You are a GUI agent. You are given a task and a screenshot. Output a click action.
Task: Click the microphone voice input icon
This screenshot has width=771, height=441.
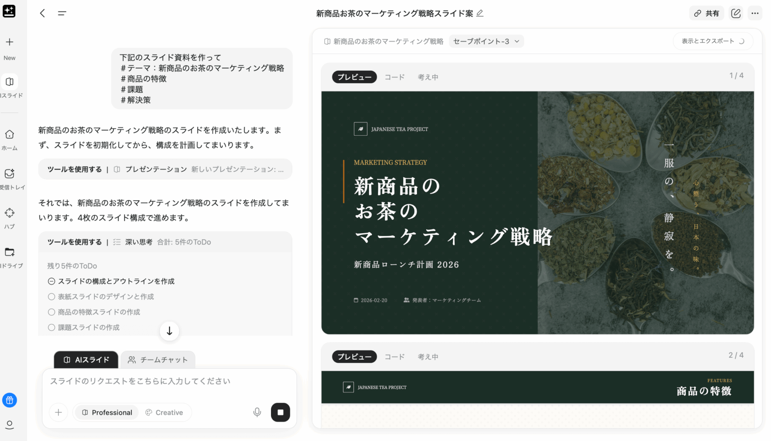tap(257, 412)
